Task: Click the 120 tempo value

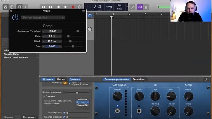Action: click(109, 7)
